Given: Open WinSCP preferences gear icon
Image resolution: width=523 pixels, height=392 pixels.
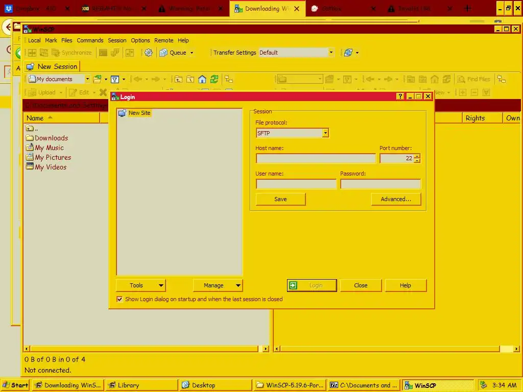Looking at the screenshot, I should tap(149, 53).
